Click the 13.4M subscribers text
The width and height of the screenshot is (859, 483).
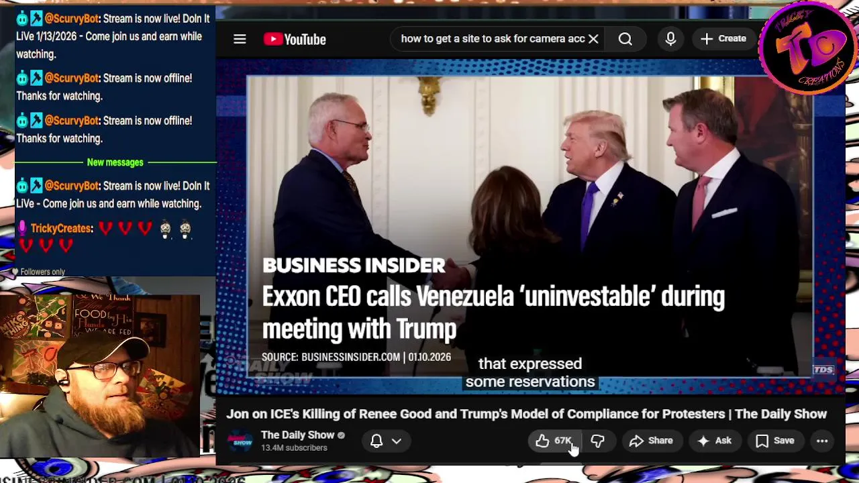click(294, 448)
